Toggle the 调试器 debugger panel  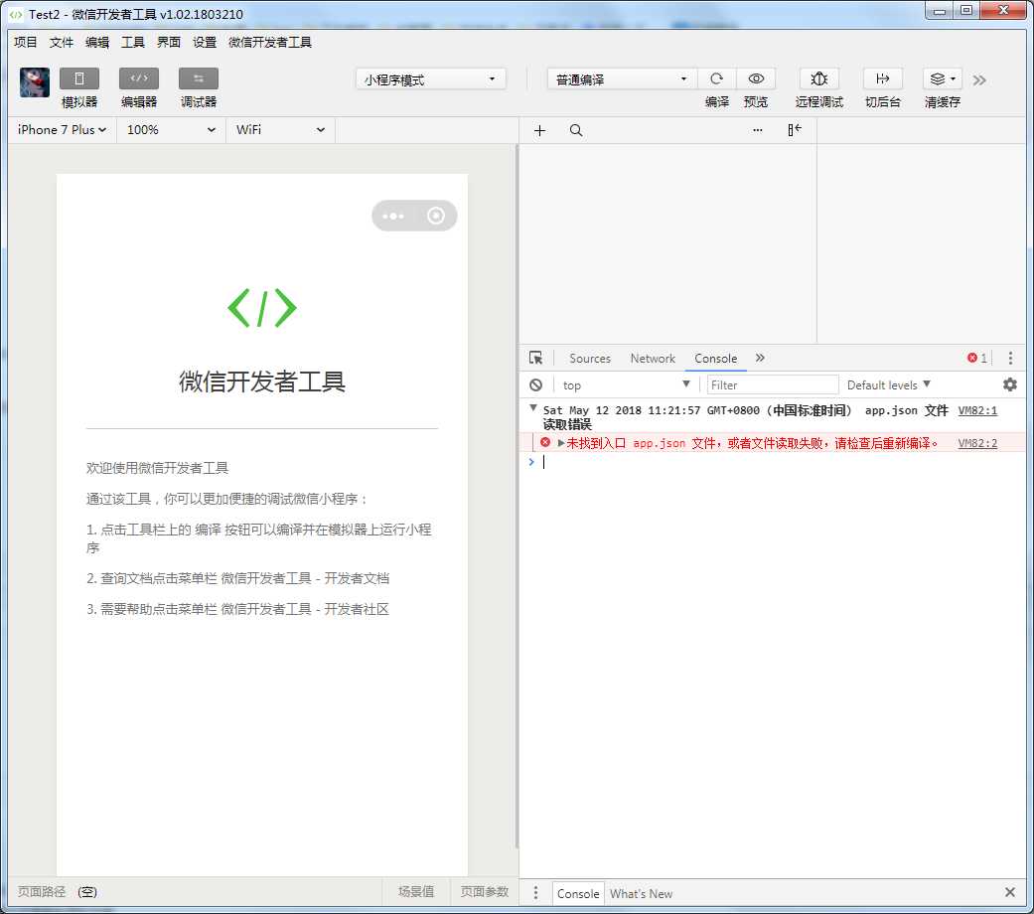199,78
